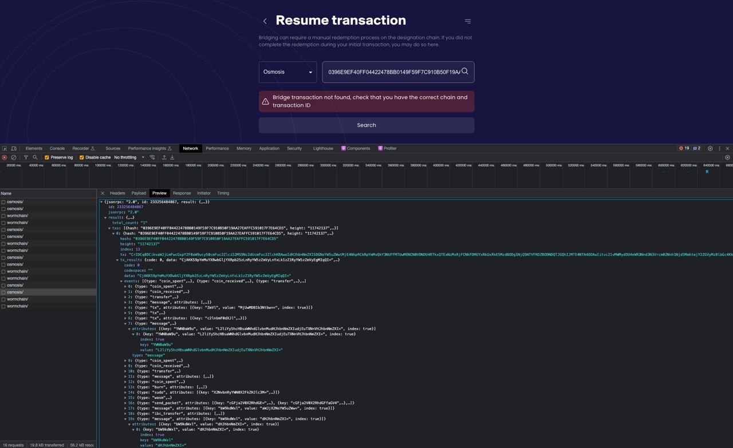
Task: Search within network requests
Action: (x=34, y=157)
